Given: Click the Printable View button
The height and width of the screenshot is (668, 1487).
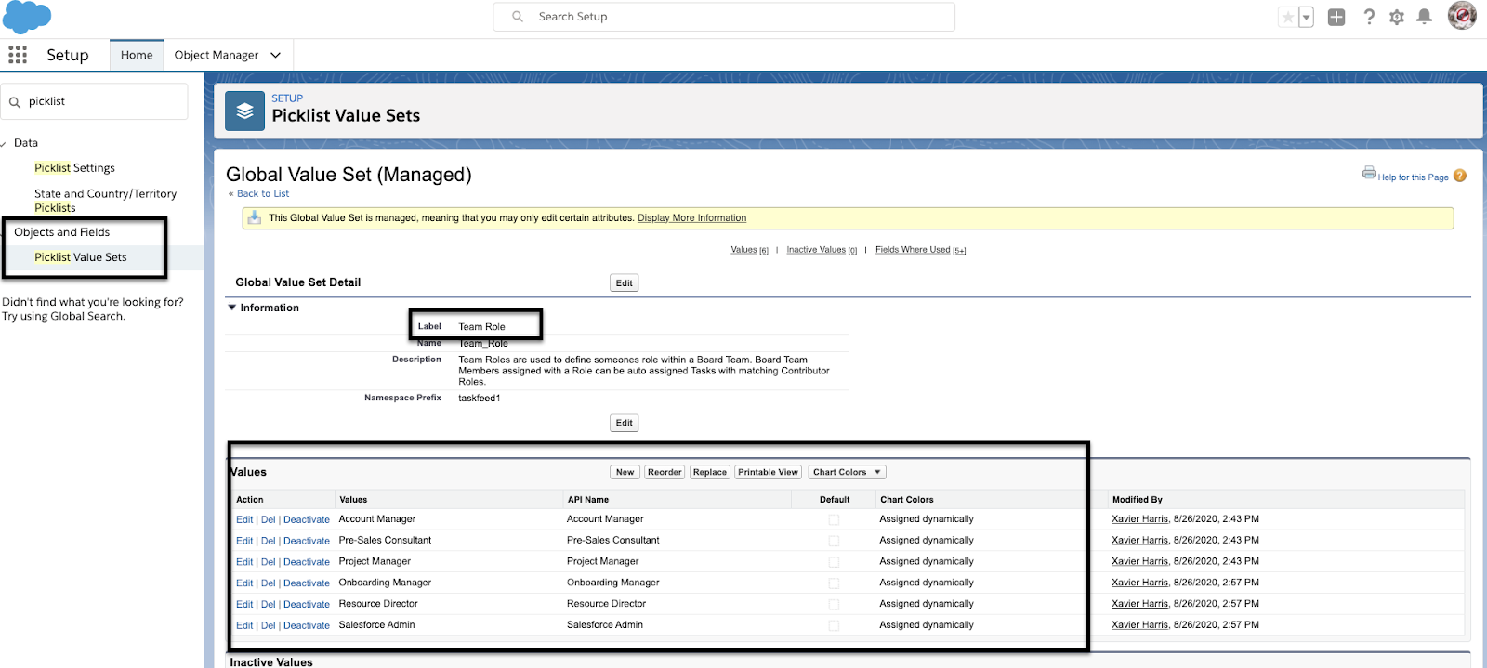Looking at the screenshot, I should coord(769,472).
